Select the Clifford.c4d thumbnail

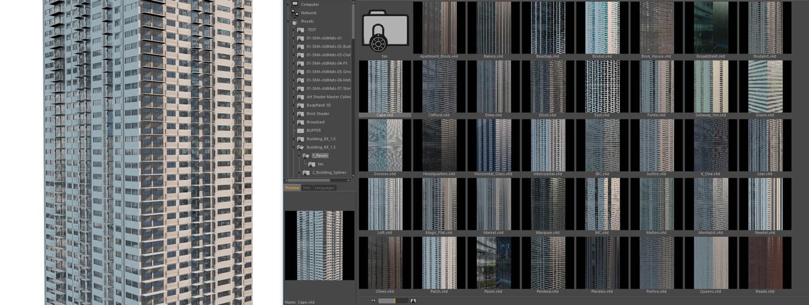(439, 86)
